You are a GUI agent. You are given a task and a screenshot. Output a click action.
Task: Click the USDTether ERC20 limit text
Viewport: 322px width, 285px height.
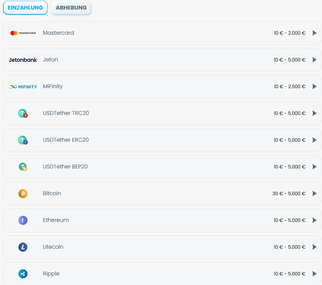(x=289, y=140)
